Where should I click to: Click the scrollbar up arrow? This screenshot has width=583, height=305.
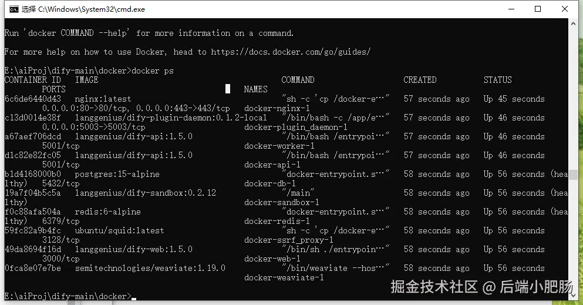click(578, 24)
